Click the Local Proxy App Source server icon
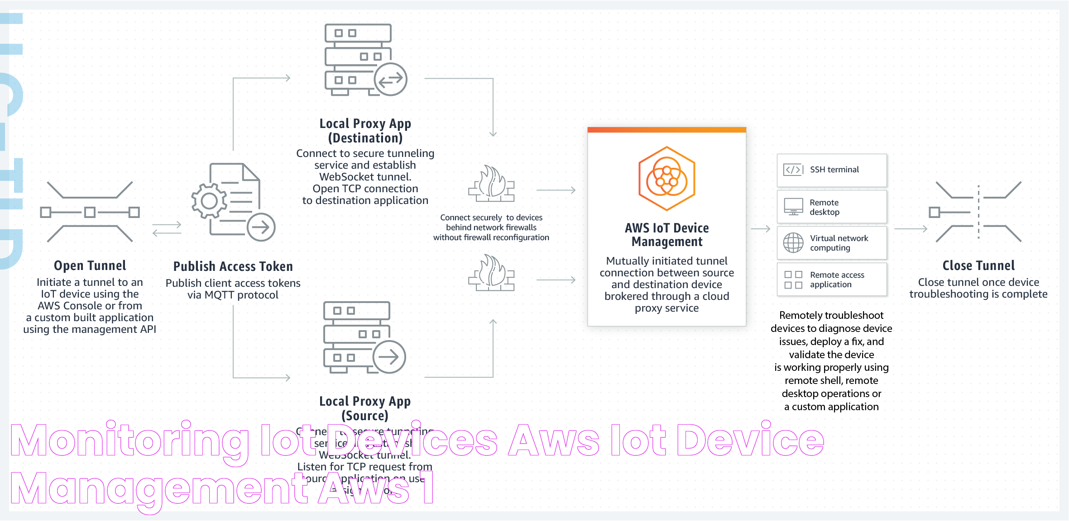 (364, 337)
